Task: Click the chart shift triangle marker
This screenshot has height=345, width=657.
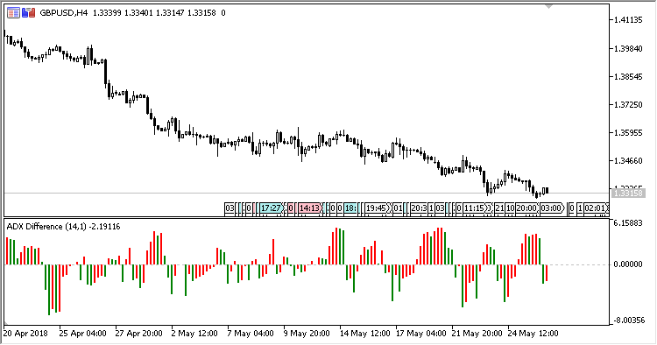Action: click(x=549, y=7)
